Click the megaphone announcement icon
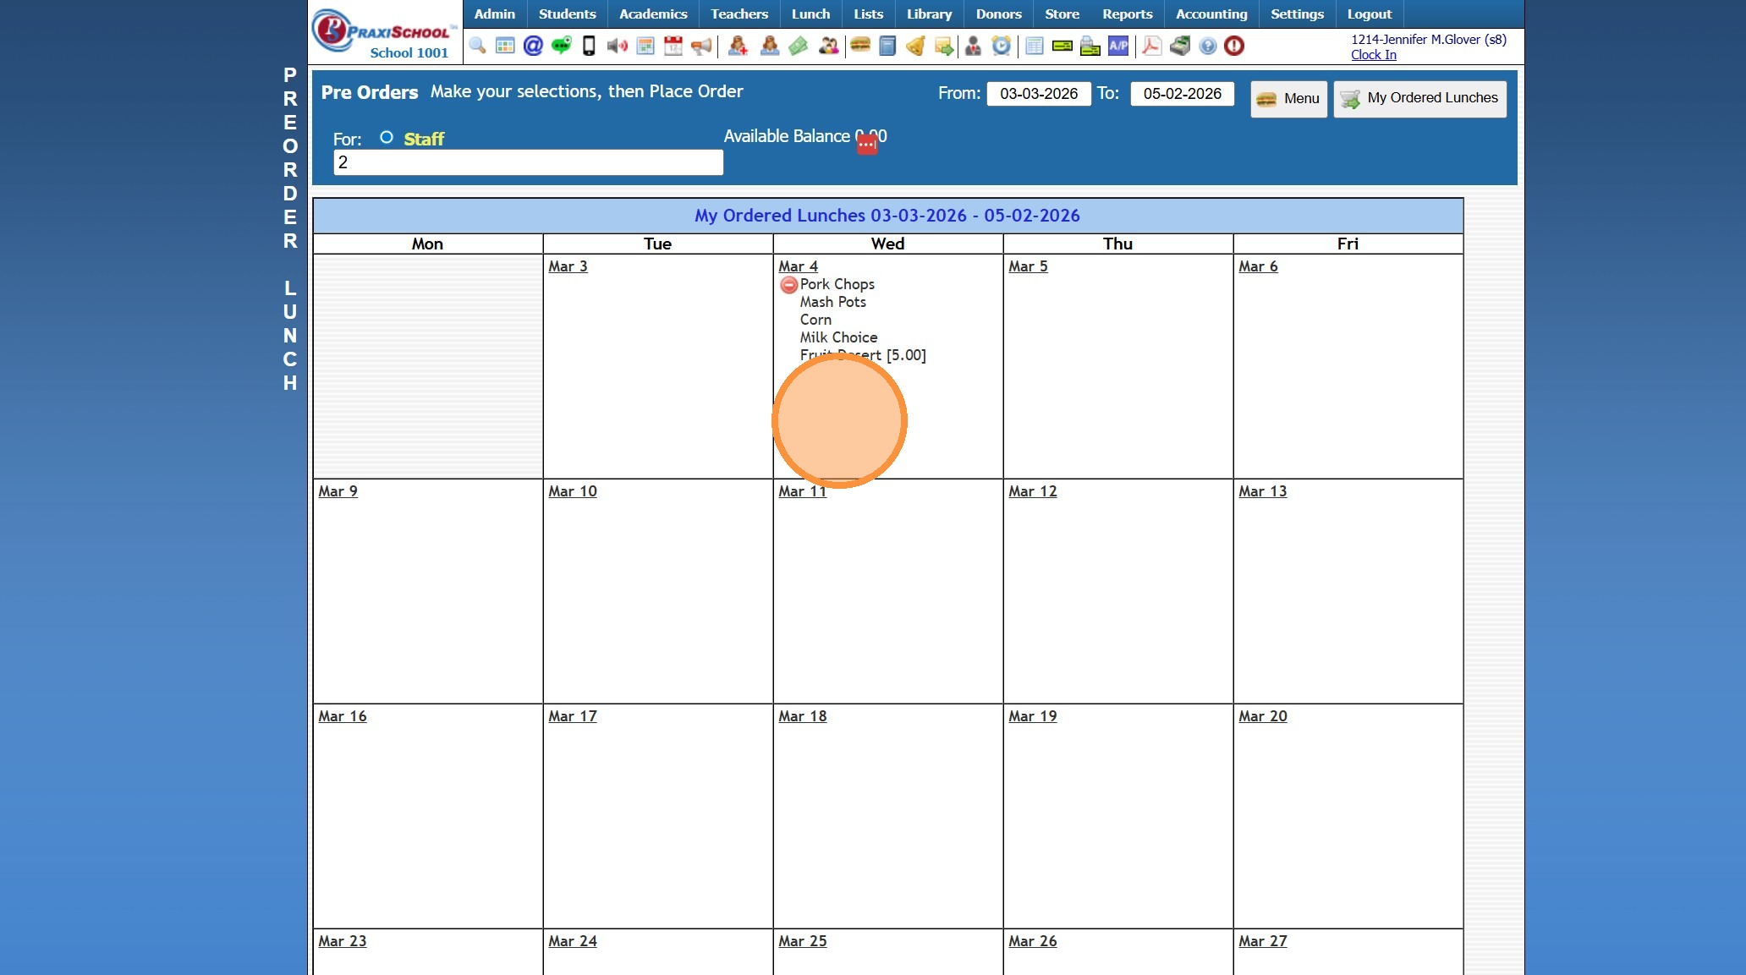 click(701, 46)
